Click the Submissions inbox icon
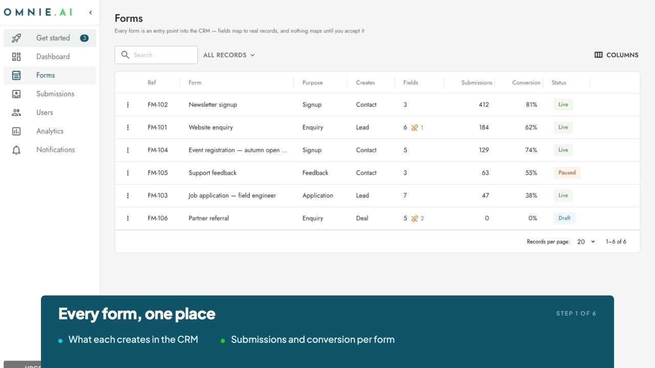The image size is (655, 368). click(16, 94)
